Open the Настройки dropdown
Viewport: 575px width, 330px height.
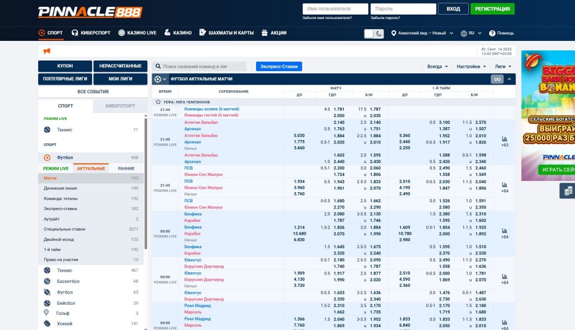(x=471, y=66)
